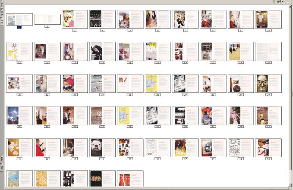Select page 20 text-only thumbnail
293x190 pixels.
coord(269,51)
